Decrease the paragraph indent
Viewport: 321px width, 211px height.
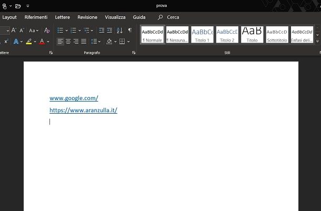pyautogui.click(x=102, y=31)
